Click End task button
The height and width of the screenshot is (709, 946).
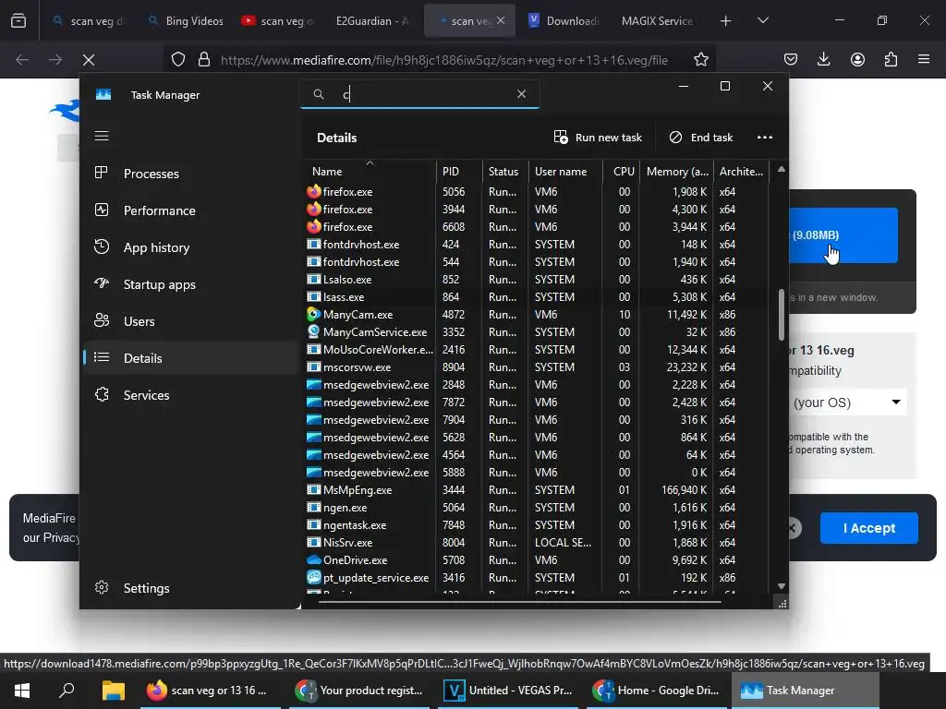[x=701, y=138]
